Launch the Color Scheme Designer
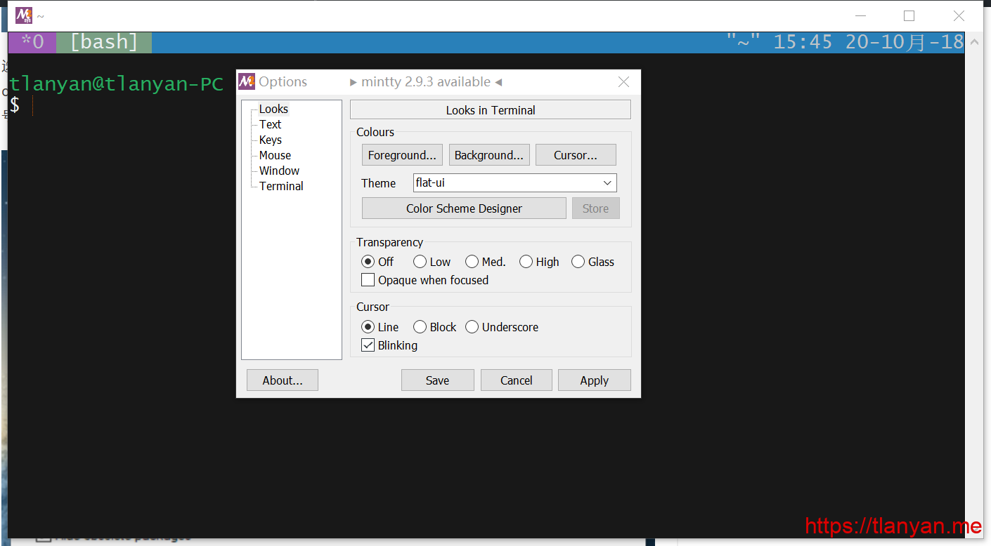 (464, 208)
